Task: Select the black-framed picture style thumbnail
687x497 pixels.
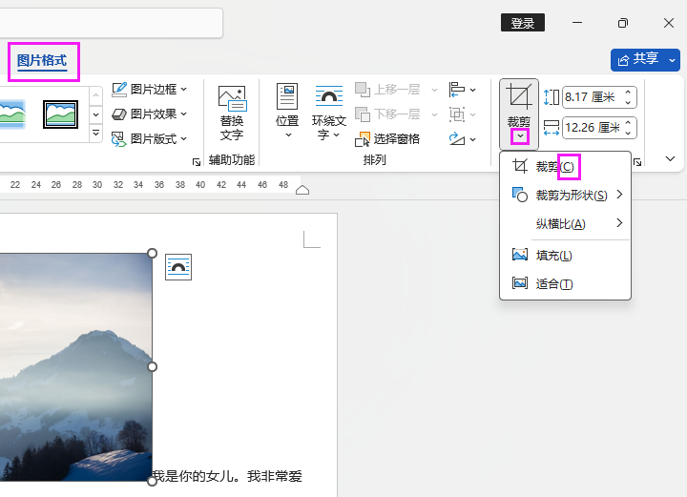Action: 60,114
